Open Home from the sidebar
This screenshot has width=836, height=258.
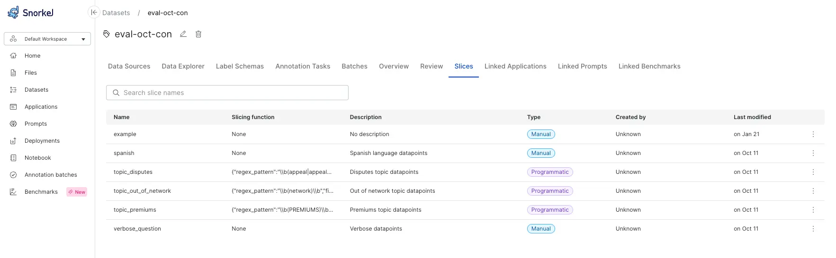(x=32, y=56)
